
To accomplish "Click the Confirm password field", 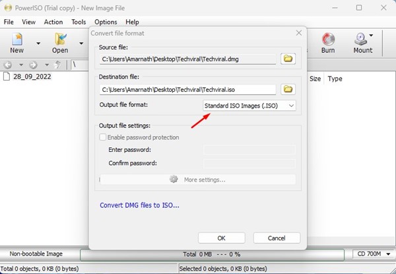I will pos(249,163).
